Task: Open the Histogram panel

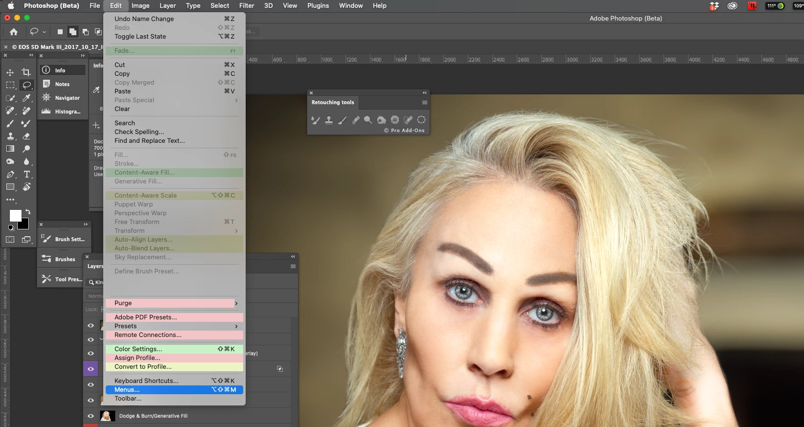Action: tap(63, 112)
